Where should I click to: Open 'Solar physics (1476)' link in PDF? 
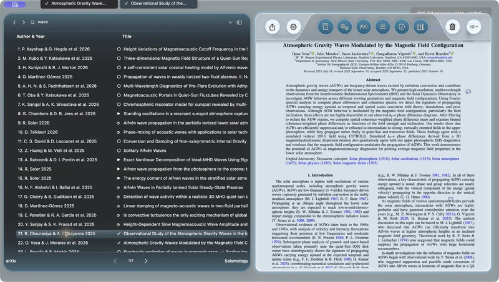click(314, 163)
